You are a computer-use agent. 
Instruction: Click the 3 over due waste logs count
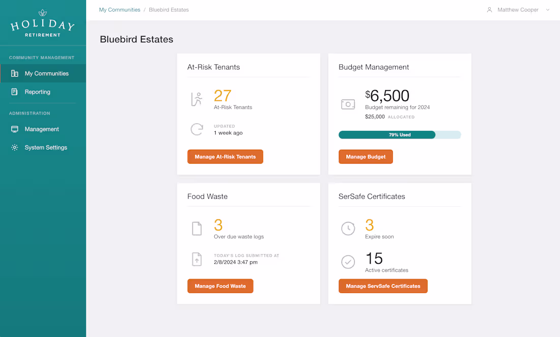[x=218, y=226]
